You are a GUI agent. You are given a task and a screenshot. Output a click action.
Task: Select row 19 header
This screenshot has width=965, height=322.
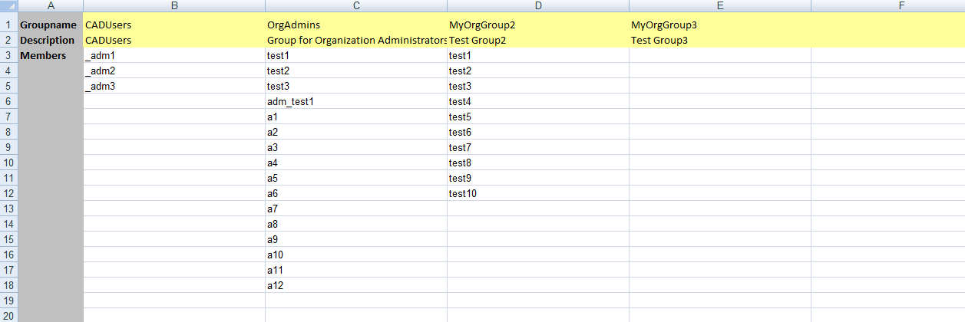coord(9,301)
